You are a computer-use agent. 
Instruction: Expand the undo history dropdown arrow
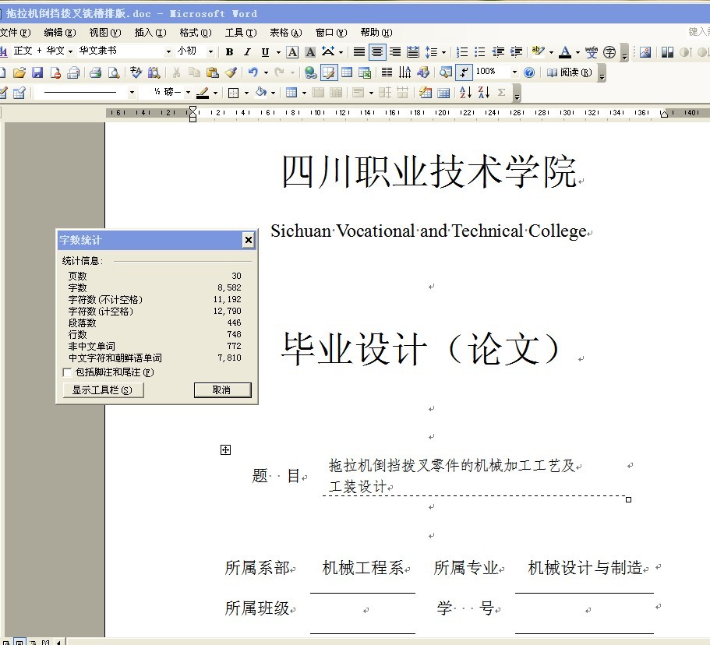point(266,72)
